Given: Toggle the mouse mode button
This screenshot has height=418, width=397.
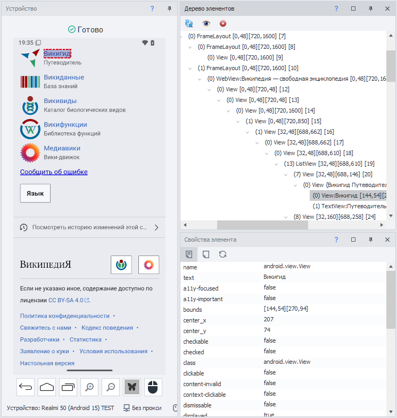Looking at the screenshot, I should (153, 387).
